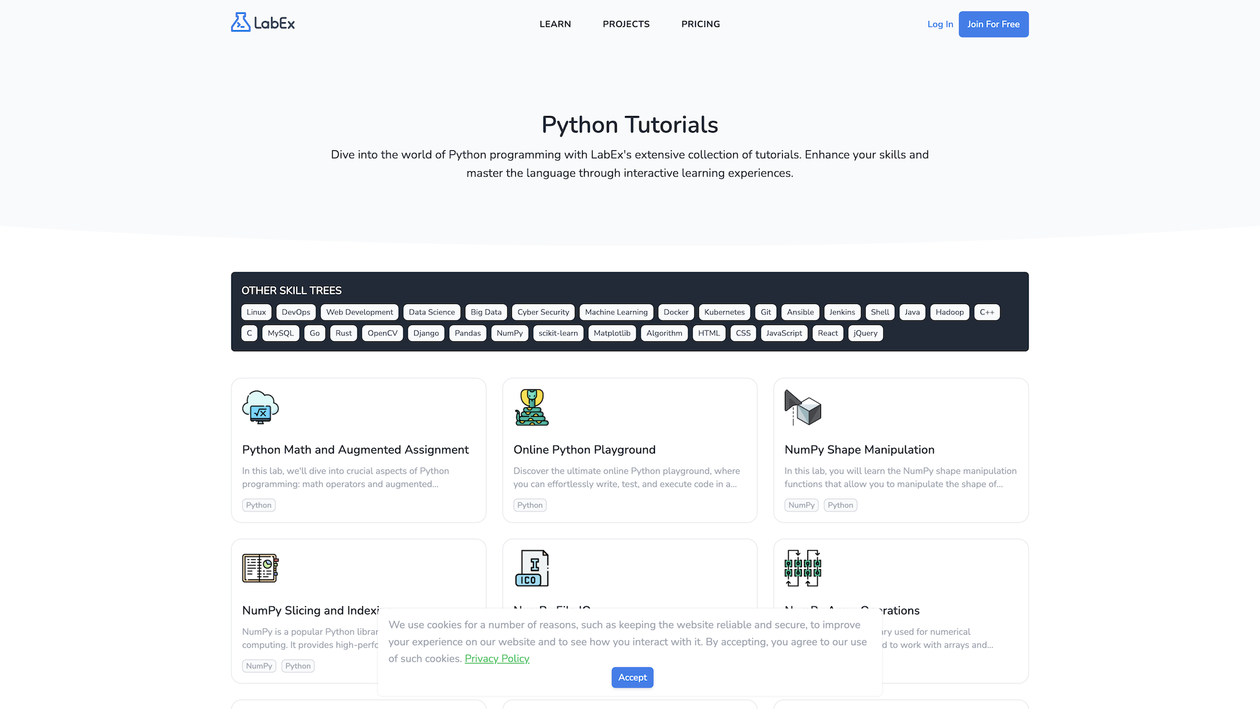Click the NumPy Shape Manipulation 3D icon
Screen dimensions: 1260x709
tap(802, 407)
